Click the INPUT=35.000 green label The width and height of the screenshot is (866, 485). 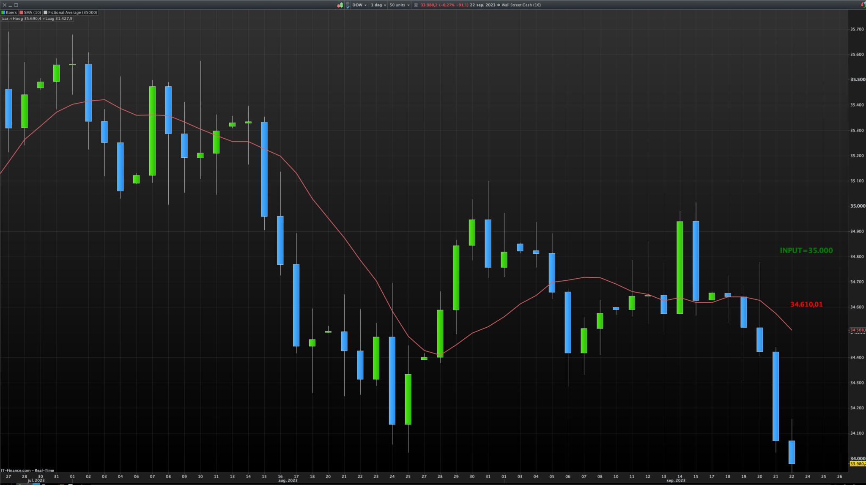point(806,250)
